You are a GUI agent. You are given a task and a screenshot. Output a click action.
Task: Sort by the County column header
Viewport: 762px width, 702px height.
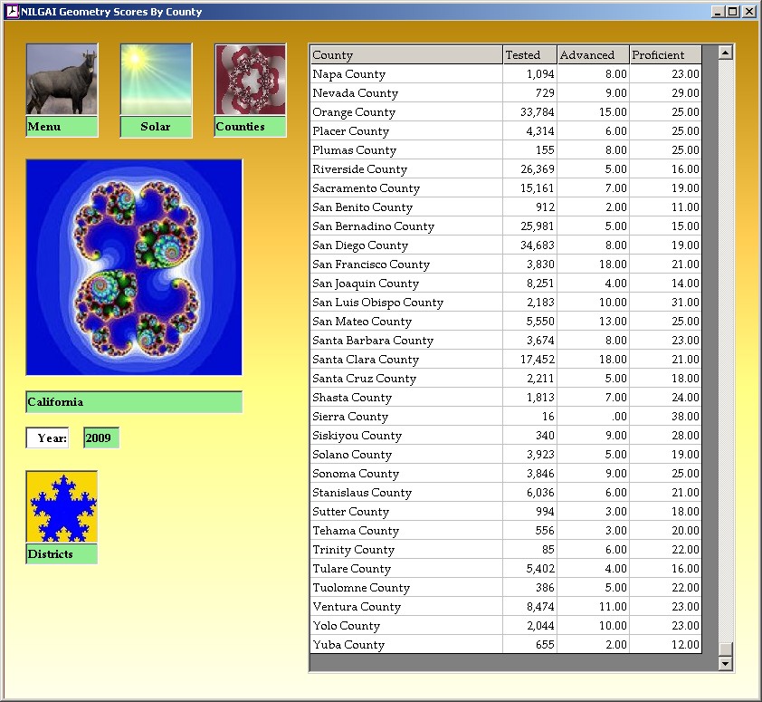click(x=405, y=55)
